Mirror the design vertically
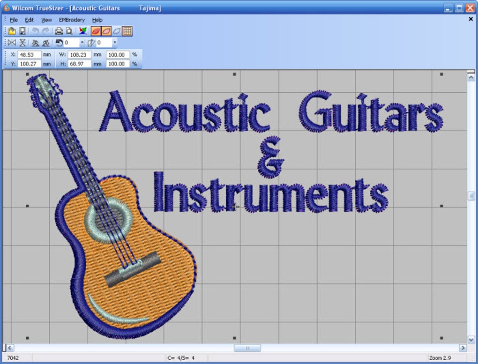478x364 pixels. coord(22,43)
